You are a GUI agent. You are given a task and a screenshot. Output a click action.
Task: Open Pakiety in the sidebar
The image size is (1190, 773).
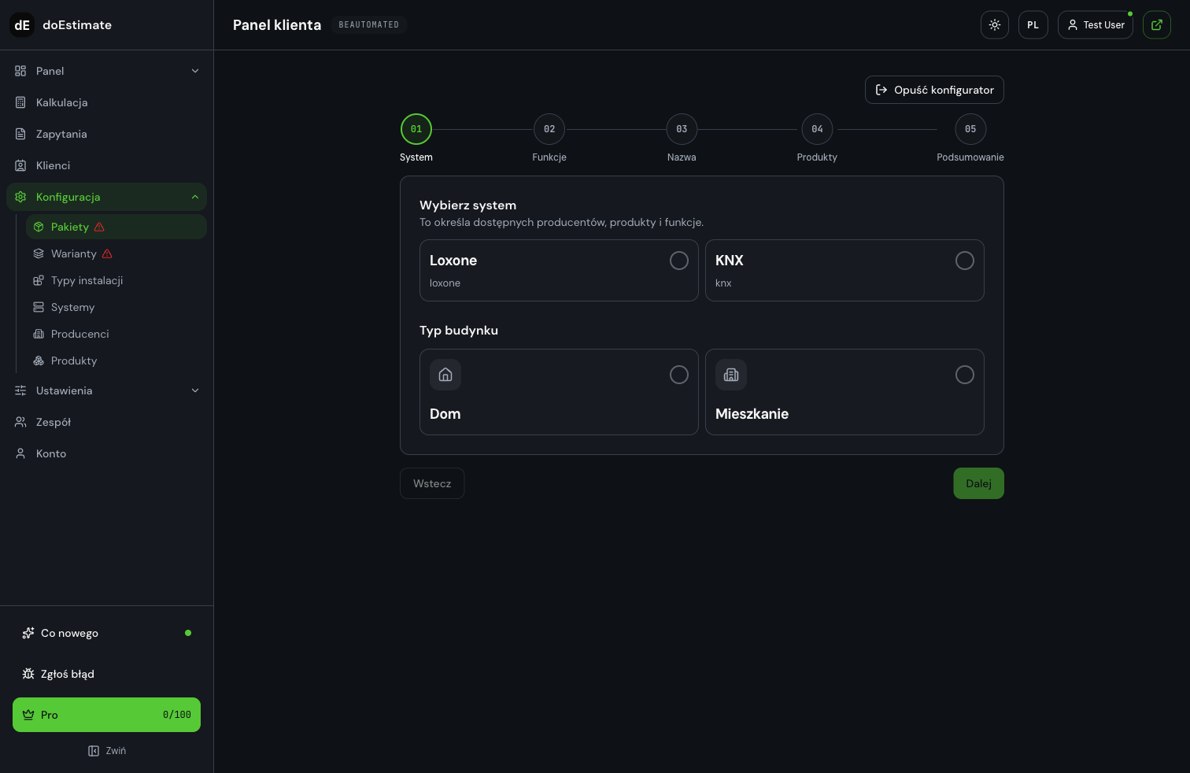click(x=116, y=227)
